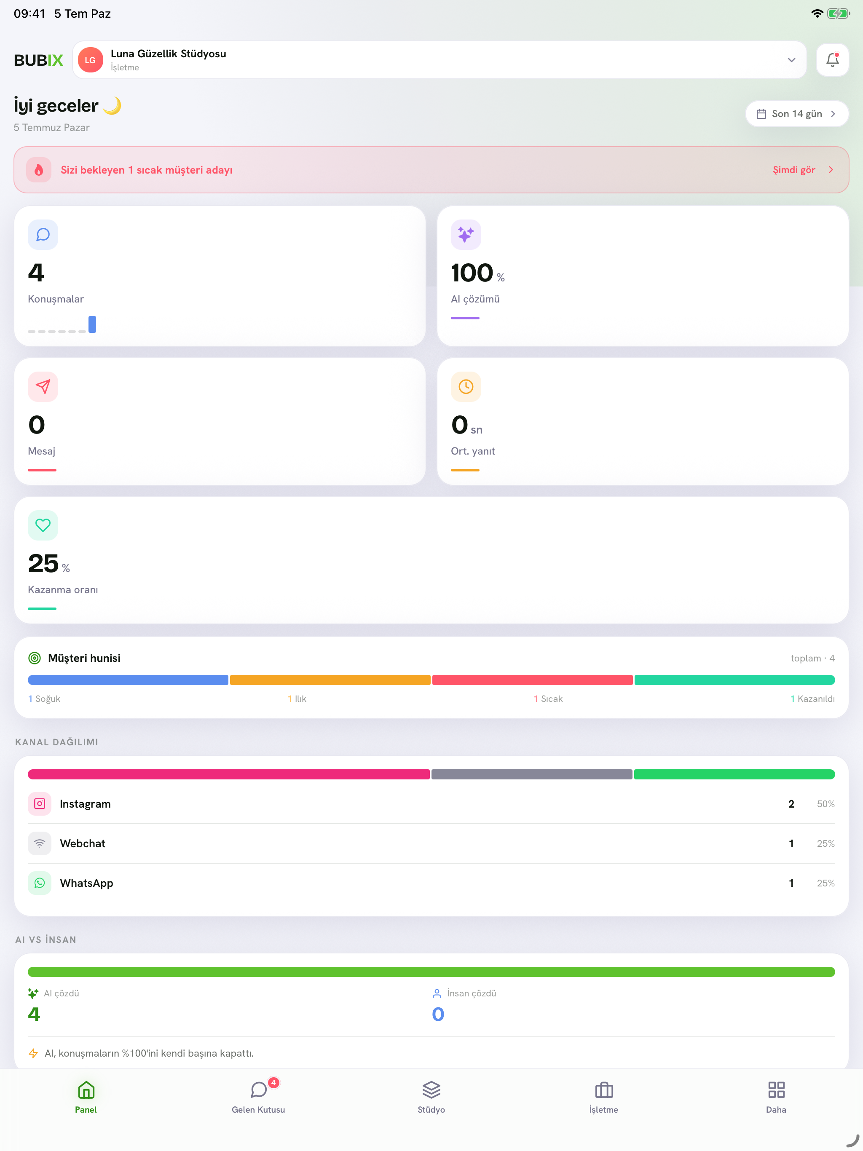Click the '1 Sıcak' label
Image resolution: width=863 pixels, height=1151 pixels.
click(x=548, y=699)
